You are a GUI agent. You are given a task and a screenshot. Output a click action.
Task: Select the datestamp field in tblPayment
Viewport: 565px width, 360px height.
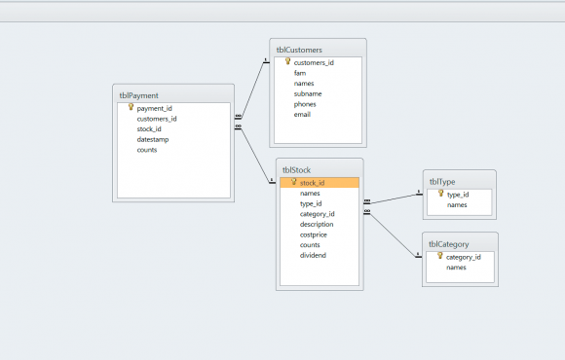pos(173,140)
